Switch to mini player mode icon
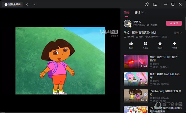The height and width of the screenshot is (113, 186). point(155,4)
